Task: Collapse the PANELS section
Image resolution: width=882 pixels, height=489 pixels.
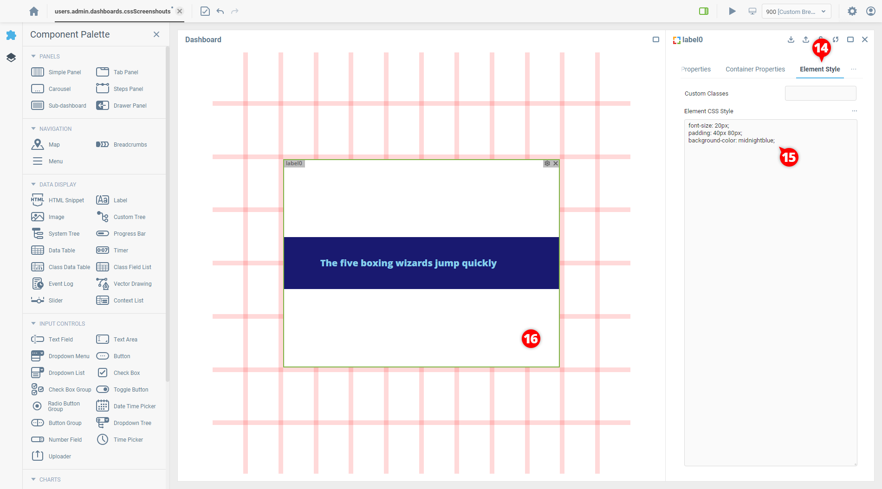Action: coord(33,56)
